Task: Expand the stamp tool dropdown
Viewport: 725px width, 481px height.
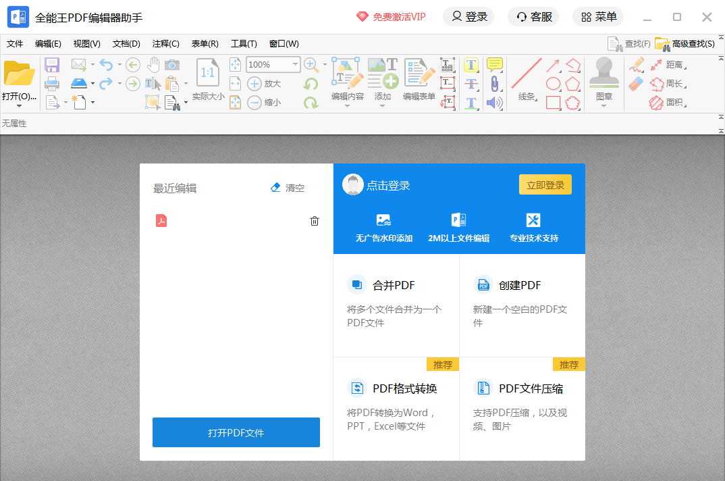Action: click(x=604, y=105)
